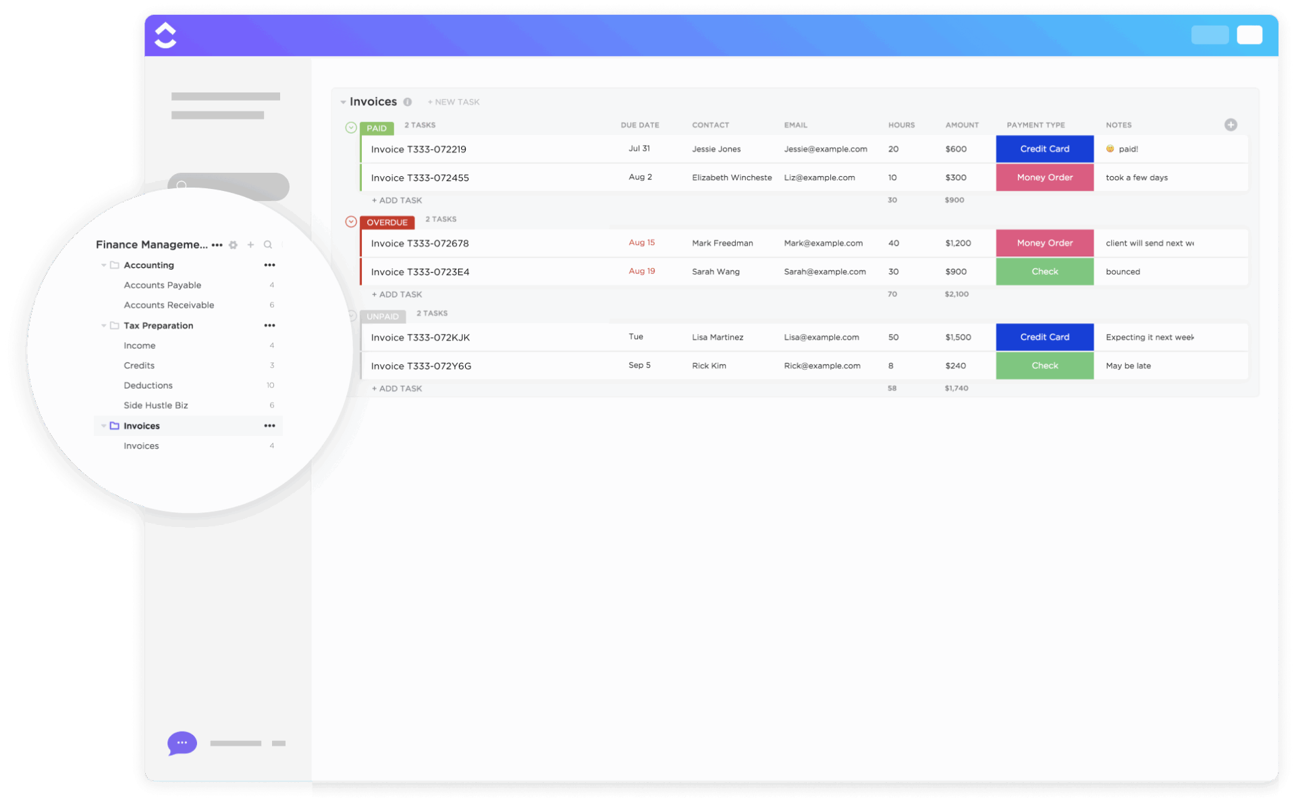Image resolution: width=1296 pixels, height=801 pixels.
Task: Open the purple chat bubble icon
Action: [182, 743]
